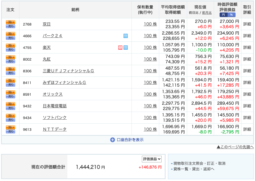Click the 買い buy button for 双日

tap(10, 22)
